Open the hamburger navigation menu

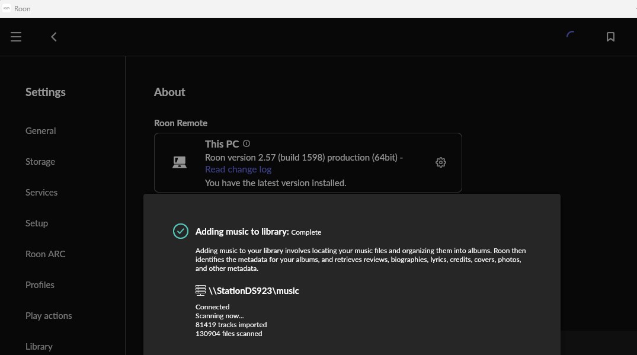(16, 37)
